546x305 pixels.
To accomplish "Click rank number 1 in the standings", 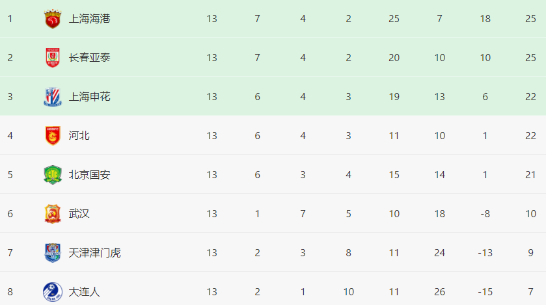I will pos(10,19).
